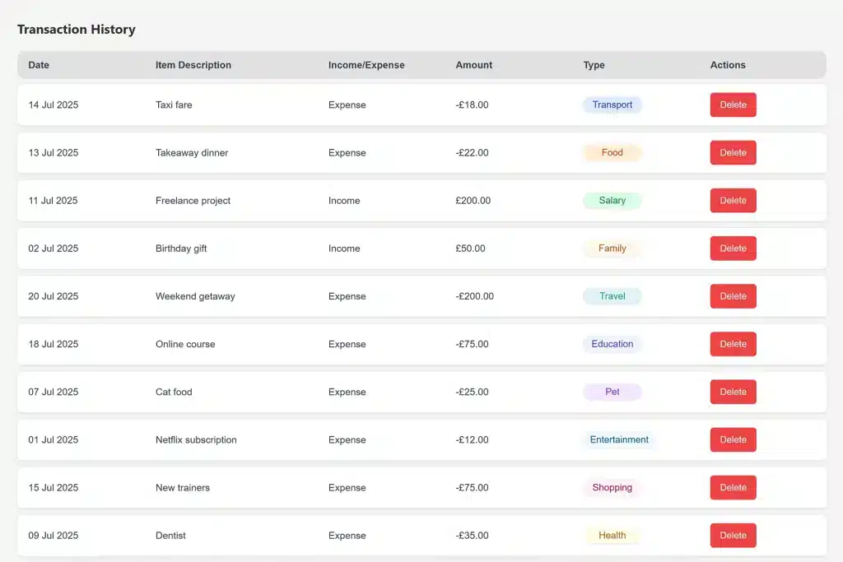Select the Weekend getaway row
This screenshot has height=562, width=843.
pos(329,296)
